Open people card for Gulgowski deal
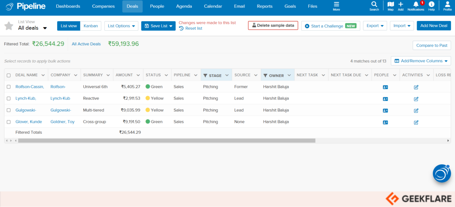Screen dimensions: 455x207 (385, 110)
